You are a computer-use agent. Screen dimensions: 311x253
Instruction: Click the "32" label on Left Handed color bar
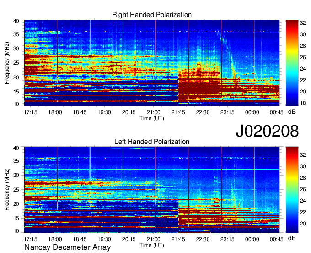tap(303, 154)
